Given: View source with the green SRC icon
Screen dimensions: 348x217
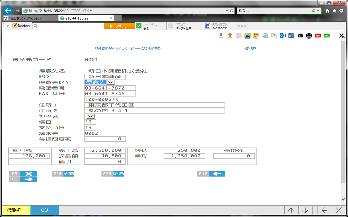Looking at the screenshot, I should pyautogui.click(x=326, y=36).
